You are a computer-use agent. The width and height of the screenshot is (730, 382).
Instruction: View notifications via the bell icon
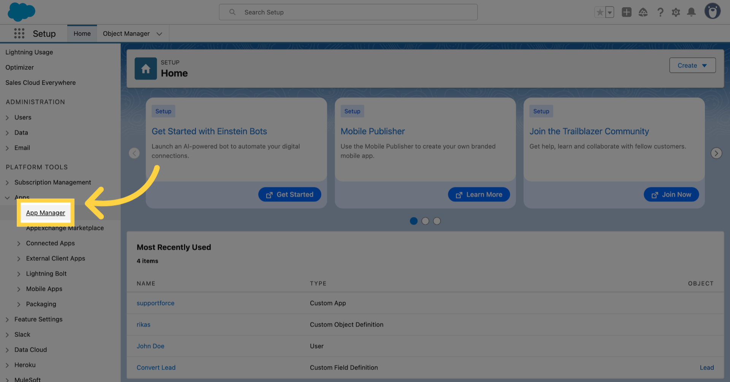point(692,12)
